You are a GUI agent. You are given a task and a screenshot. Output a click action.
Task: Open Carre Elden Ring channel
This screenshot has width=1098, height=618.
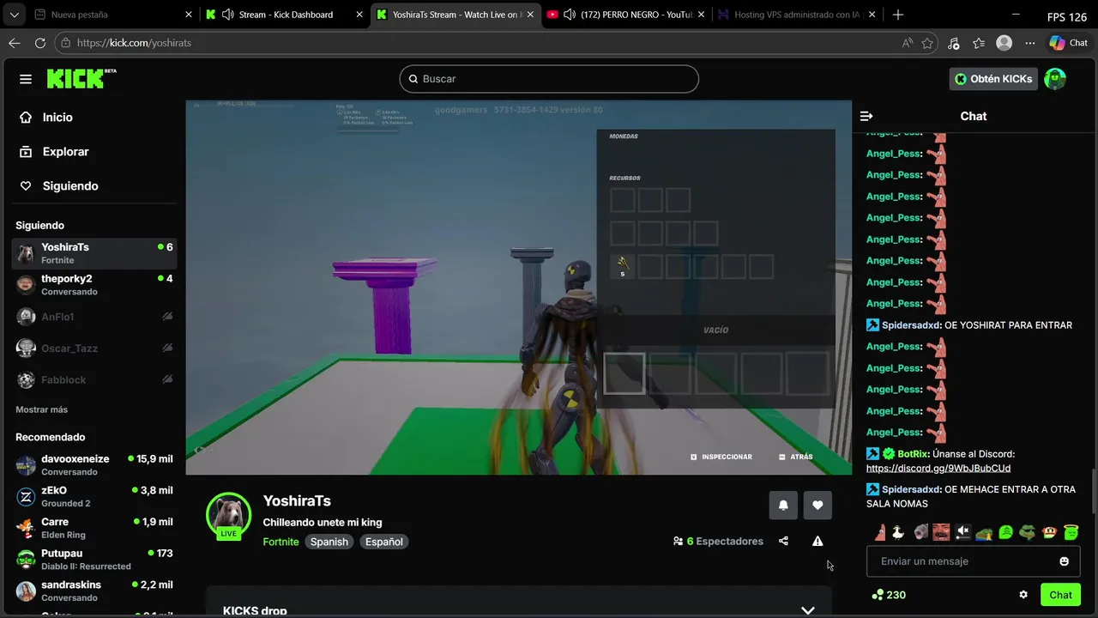(x=94, y=528)
